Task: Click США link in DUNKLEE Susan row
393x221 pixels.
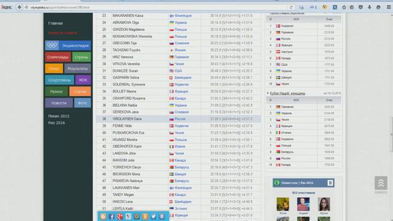Action: (178, 71)
